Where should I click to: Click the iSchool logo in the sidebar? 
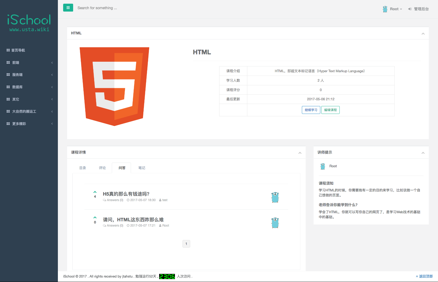29,20
